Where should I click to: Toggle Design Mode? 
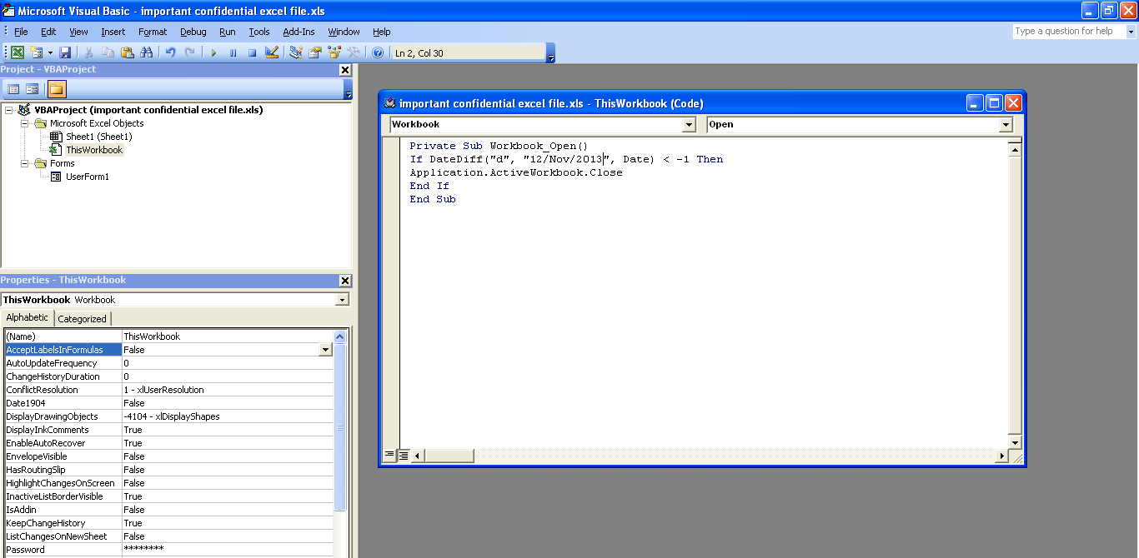[271, 52]
